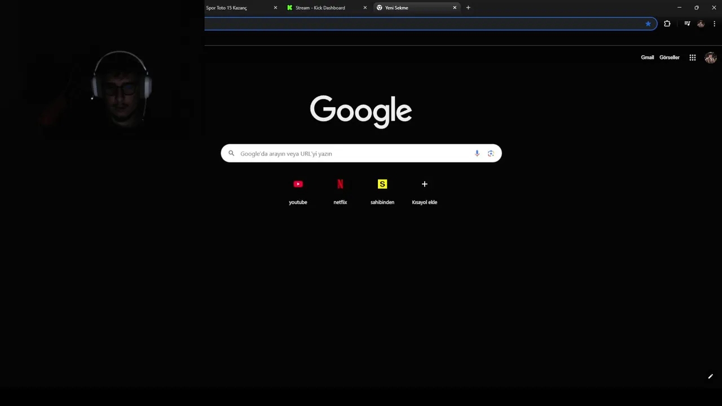The width and height of the screenshot is (722, 406).
Task: Switch to the Spor Toto 15 Kazanç tab
Action: [x=241, y=8]
